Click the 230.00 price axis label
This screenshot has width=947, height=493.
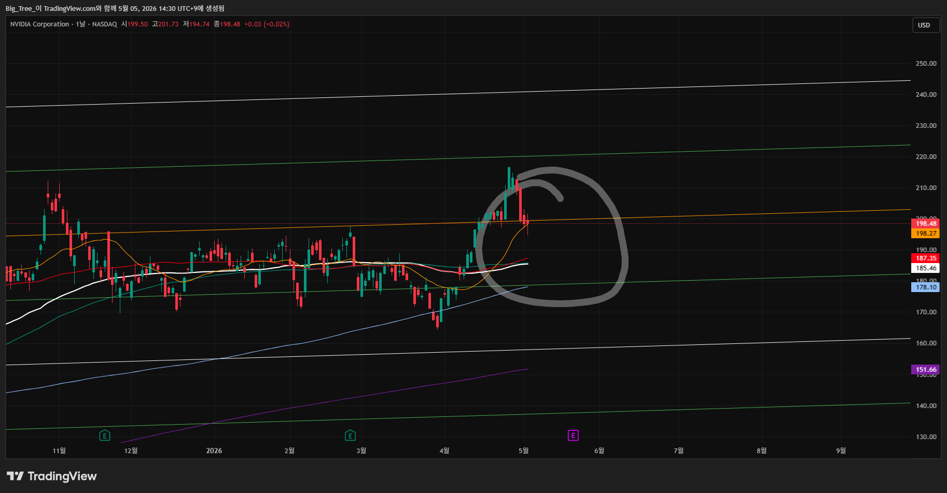pos(926,126)
